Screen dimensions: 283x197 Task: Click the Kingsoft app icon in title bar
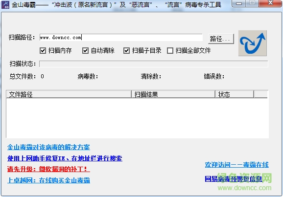pos(5,5)
